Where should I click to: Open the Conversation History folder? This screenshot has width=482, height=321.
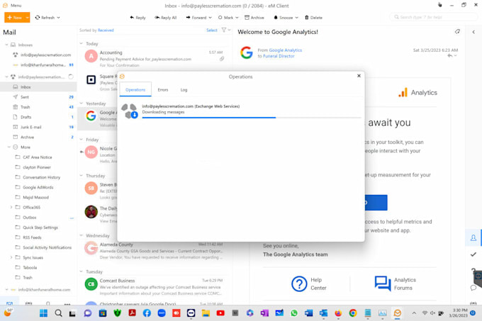point(42,177)
